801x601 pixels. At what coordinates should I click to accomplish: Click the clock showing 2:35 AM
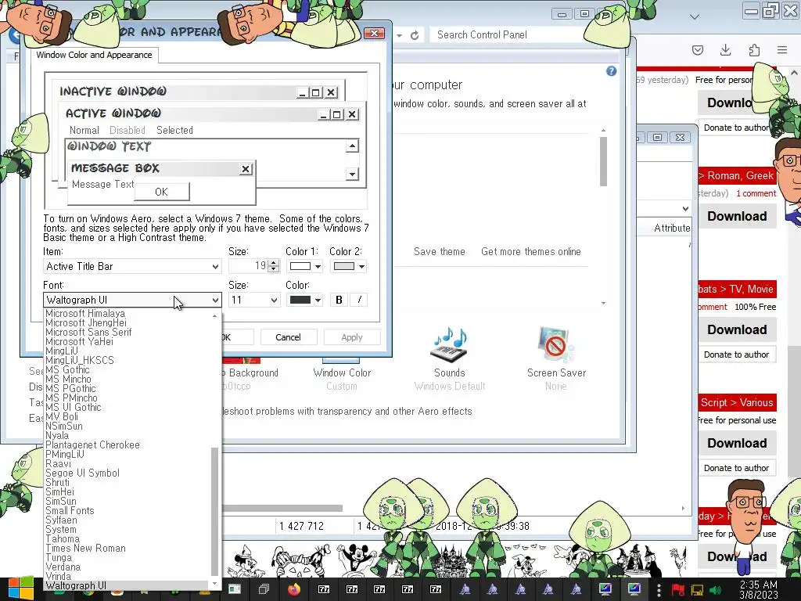click(x=758, y=590)
